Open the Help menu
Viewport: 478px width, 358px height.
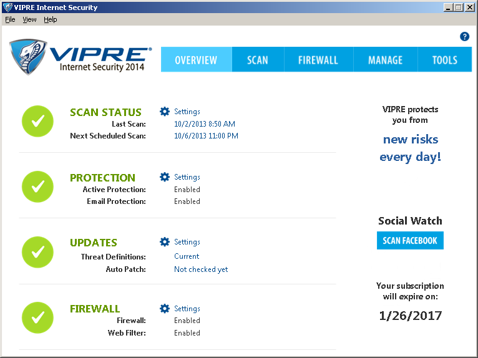50,19
